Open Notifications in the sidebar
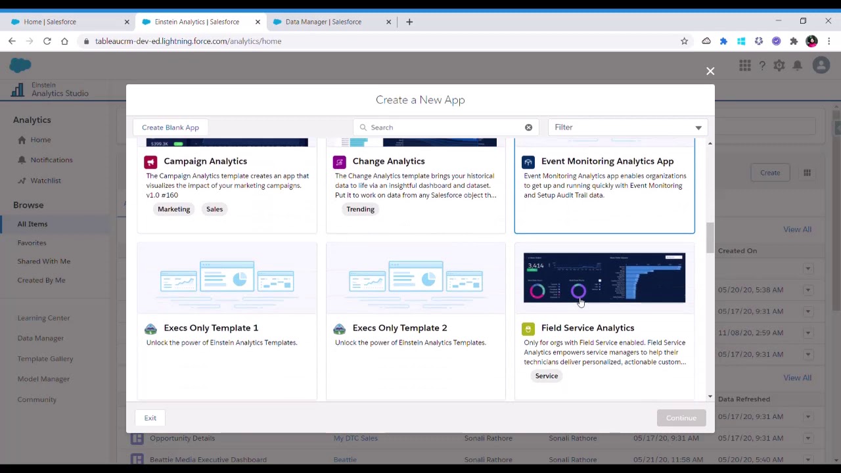The height and width of the screenshot is (473, 841). tap(51, 160)
